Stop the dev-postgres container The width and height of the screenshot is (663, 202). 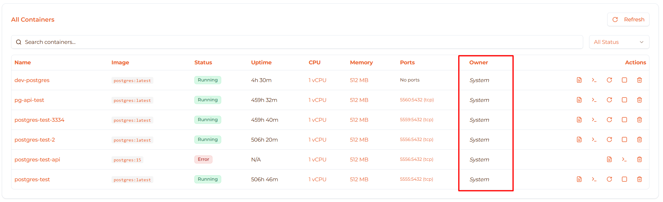[624, 80]
